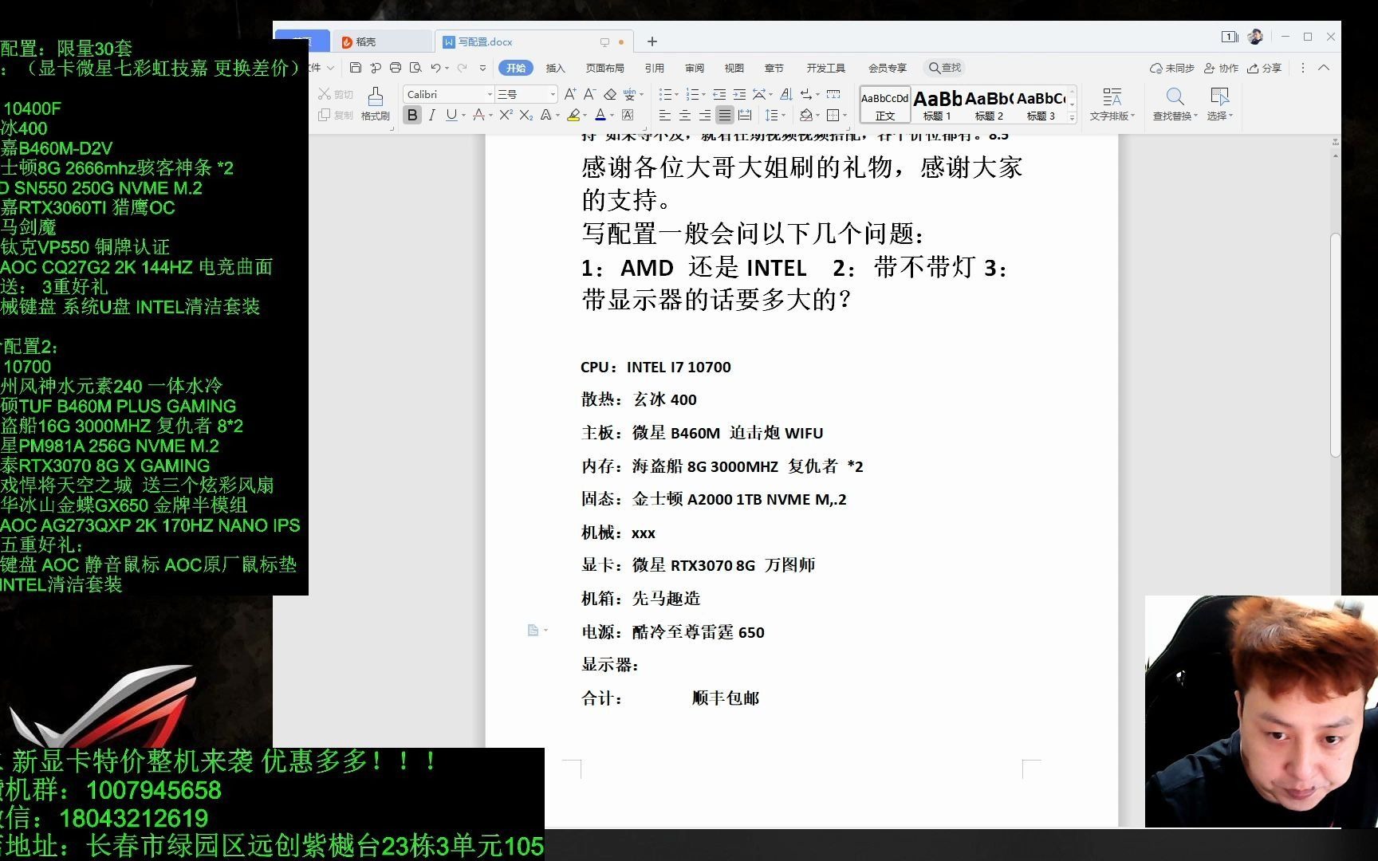Click the Select (选择) tool icon
The image size is (1378, 861).
1219,104
